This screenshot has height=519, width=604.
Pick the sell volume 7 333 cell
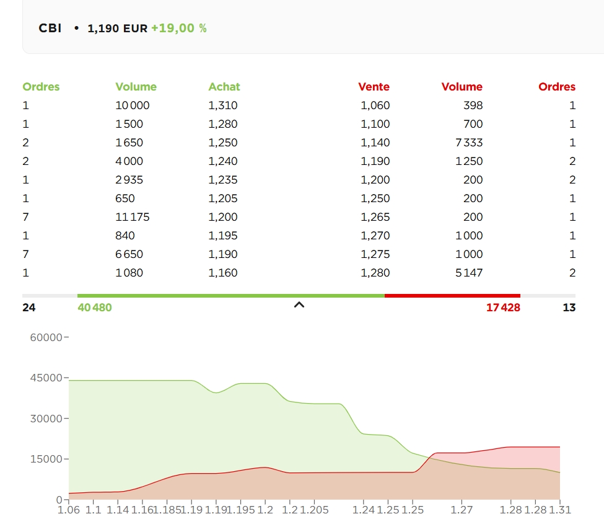[x=469, y=143]
